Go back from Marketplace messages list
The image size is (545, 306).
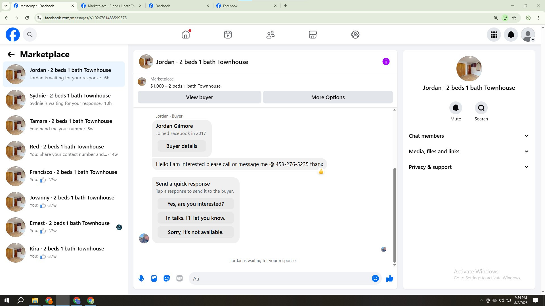click(11, 54)
